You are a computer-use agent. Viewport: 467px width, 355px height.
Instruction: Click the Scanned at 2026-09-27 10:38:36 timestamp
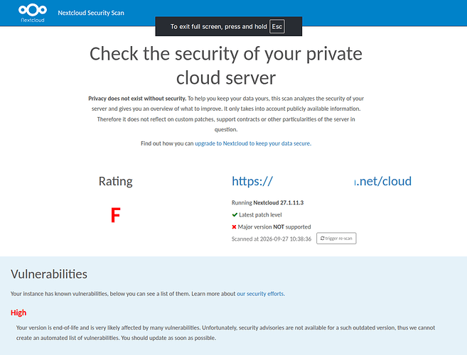coord(272,239)
